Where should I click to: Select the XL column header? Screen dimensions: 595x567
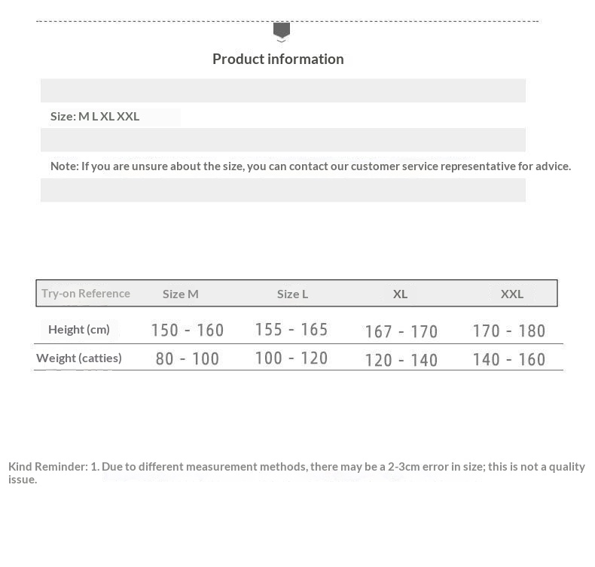click(400, 294)
